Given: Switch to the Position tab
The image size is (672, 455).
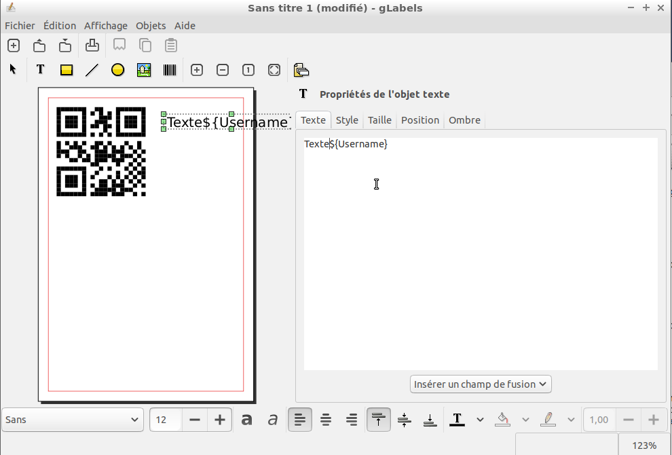Looking at the screenshot, I should 420,120.
